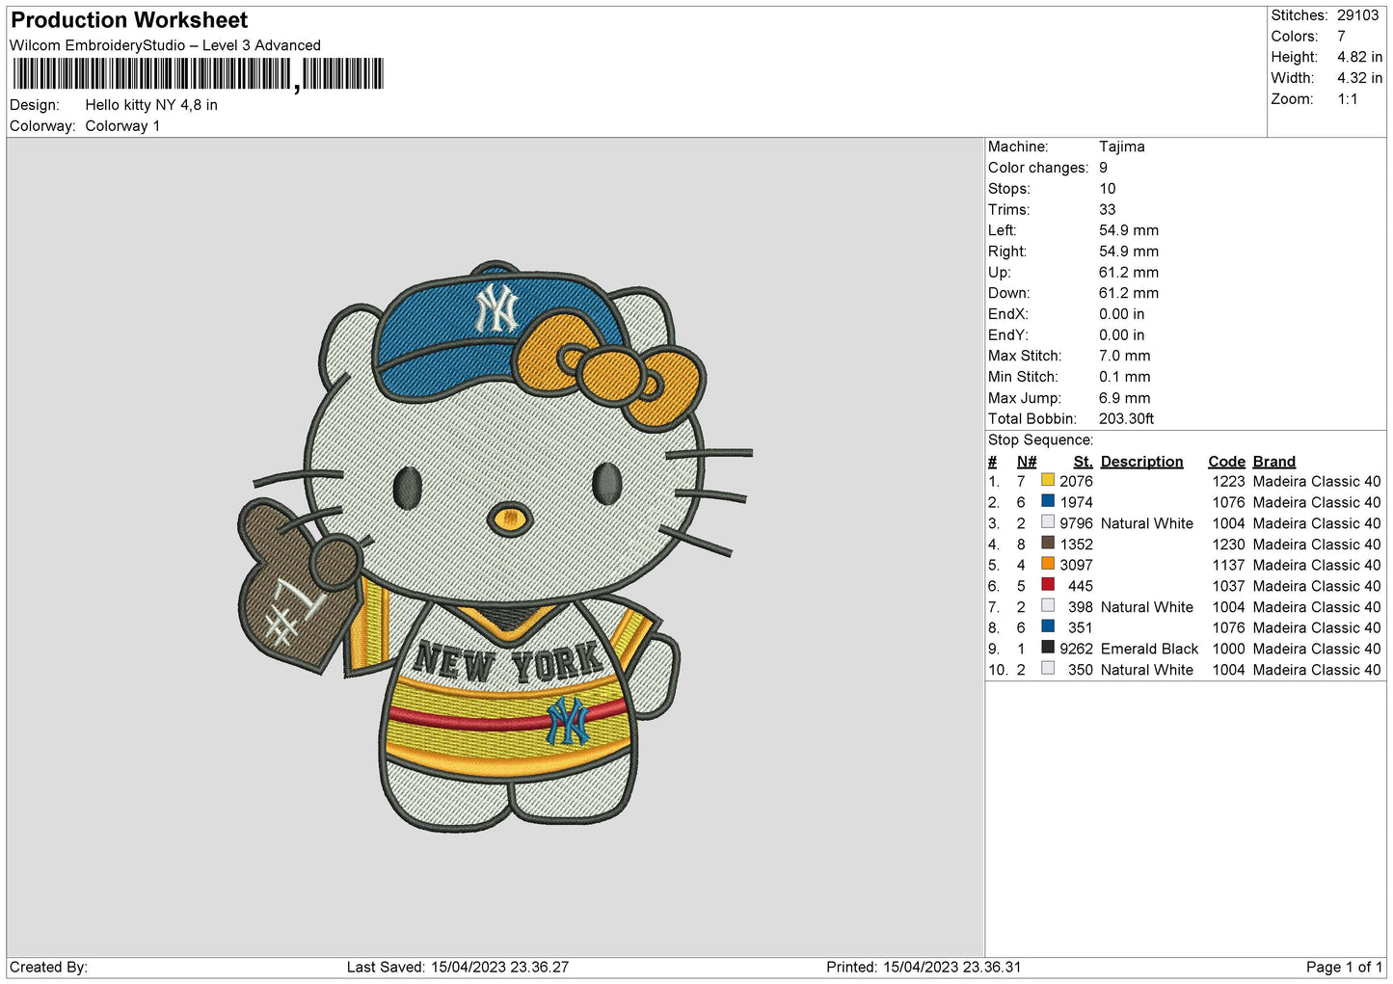Select the orange swatch beside 3097 stitches
Image resolution: width=1393 pixels, height=984 pixels.
1048,564
